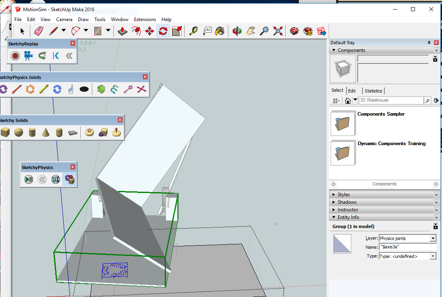Open the Camera menu
The width and height of the screenshot is (442, 297).
coord(64,20)
